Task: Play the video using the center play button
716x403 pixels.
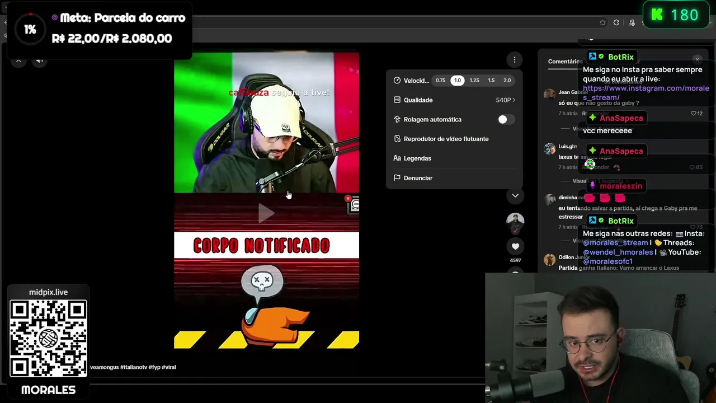Action: coord(266,212)
